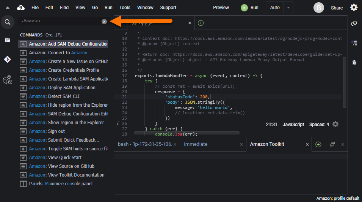Screen dimensions: 362x202
Task: Click the search magnifier icon in sidebar
Action: (x=8, y=22)
